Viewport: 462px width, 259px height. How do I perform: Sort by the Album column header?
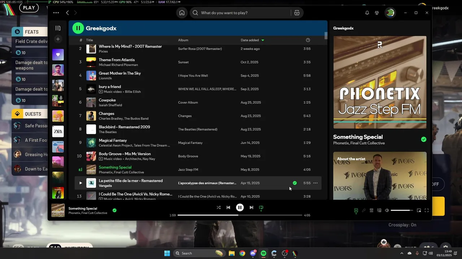click(x=183, y=40)
